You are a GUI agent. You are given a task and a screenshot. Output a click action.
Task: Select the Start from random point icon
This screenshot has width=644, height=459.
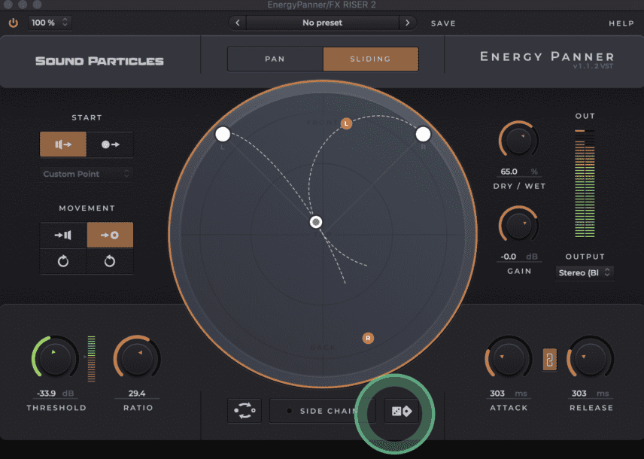(110, 144)
